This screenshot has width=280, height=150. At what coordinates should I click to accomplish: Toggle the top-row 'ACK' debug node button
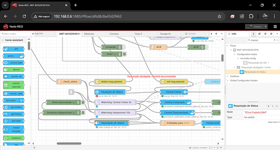tap(207, 47)
